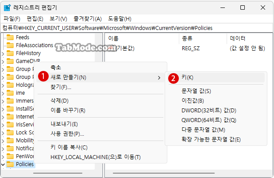This screenshot has height=178, width=274.
Task: Expand the InstallSe key
Action: click(x=3, y=109)
